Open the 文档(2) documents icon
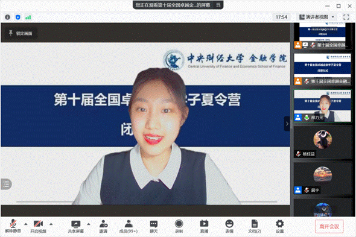The height and width of the screenshot is (237, 356). tap(255, 226)
